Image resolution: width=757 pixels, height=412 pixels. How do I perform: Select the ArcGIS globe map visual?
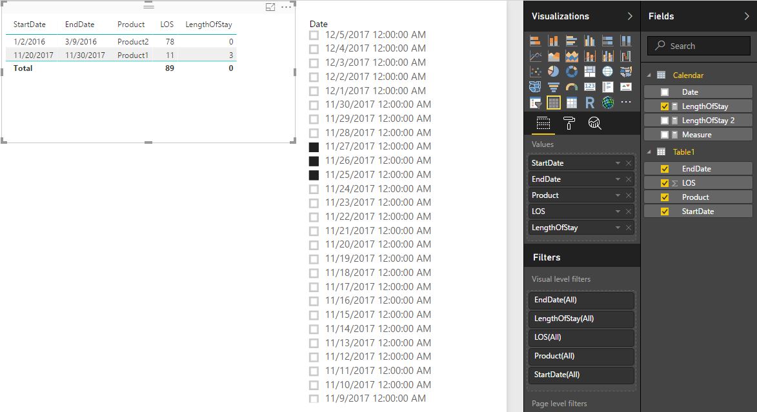pos(608,103)
